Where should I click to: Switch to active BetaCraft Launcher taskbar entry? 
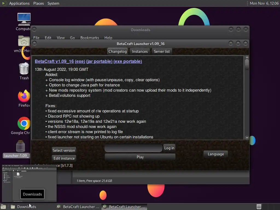click(124, 207)
